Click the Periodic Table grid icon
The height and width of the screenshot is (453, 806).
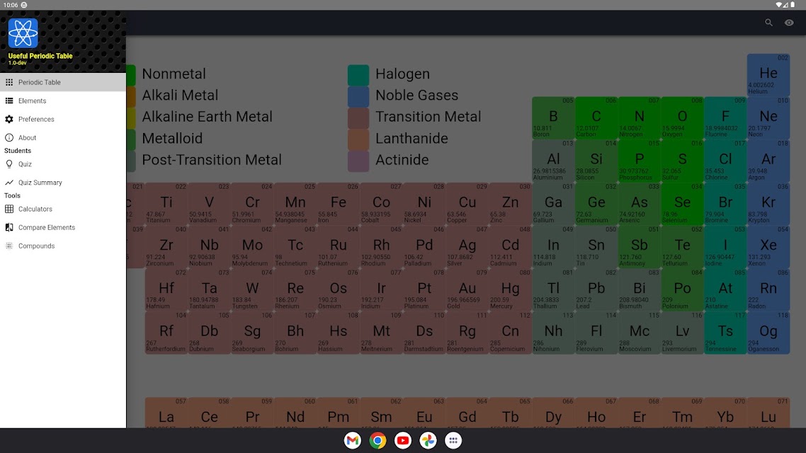(x=9, y=82)
